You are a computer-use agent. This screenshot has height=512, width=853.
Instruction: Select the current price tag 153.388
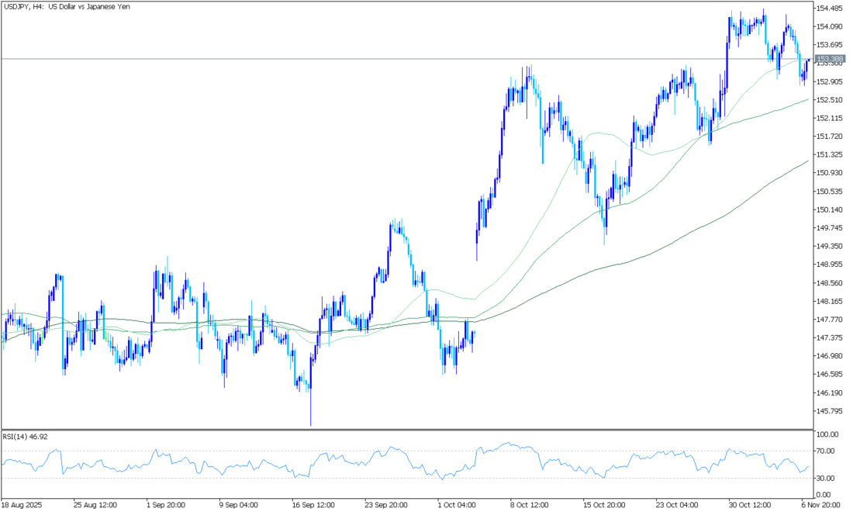click(831, 59)
